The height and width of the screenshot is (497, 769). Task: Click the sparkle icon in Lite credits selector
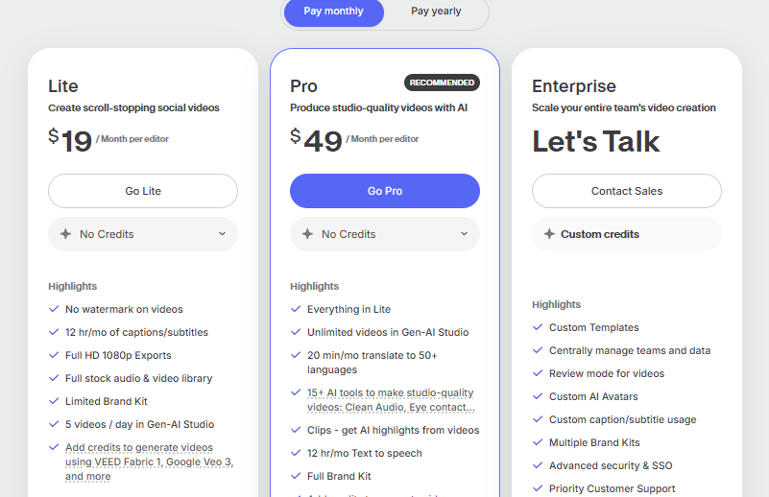(x=65, y=234)
